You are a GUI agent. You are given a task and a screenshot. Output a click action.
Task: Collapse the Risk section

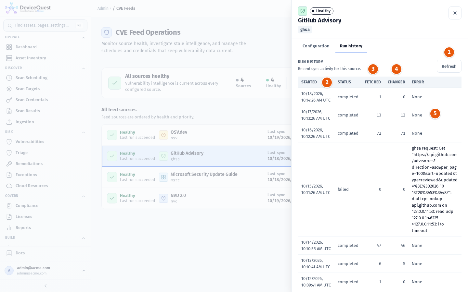[x=84, y=132]
